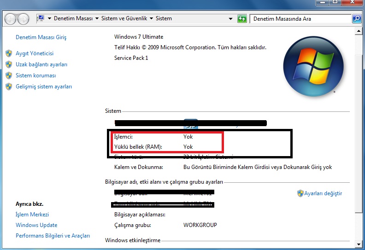365x250 pixels.
Task: Open the Gelişmiş sistem ayarları link
Action: pos(44,87)
